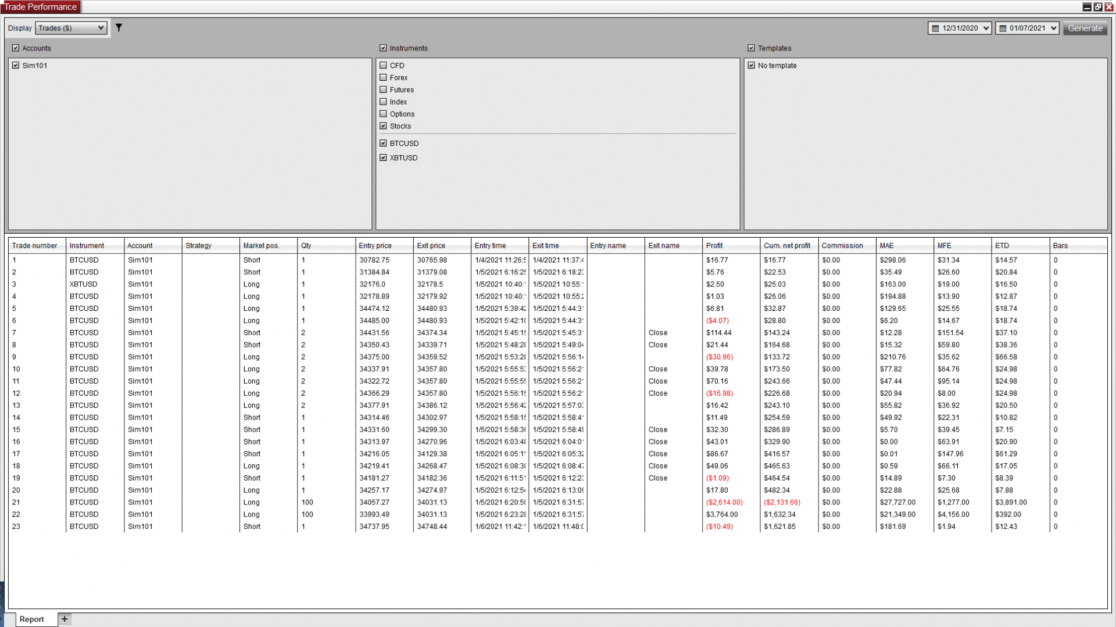Sort by Exit time column header
1116x627 pixels.
pos(557,246)
